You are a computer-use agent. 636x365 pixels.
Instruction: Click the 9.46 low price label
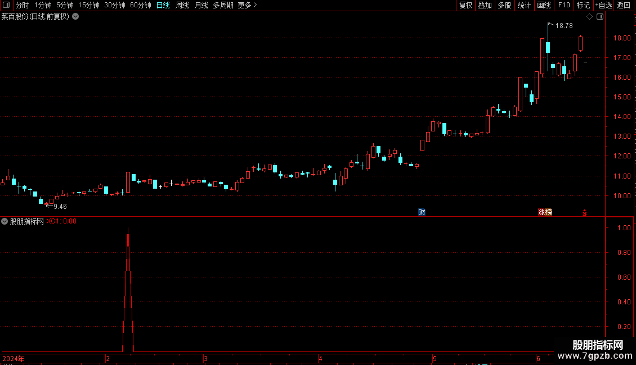point(60,207)
